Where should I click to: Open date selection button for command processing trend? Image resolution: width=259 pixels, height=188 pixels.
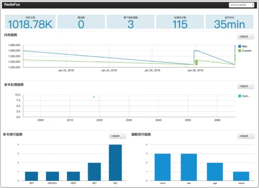point(243,86)
